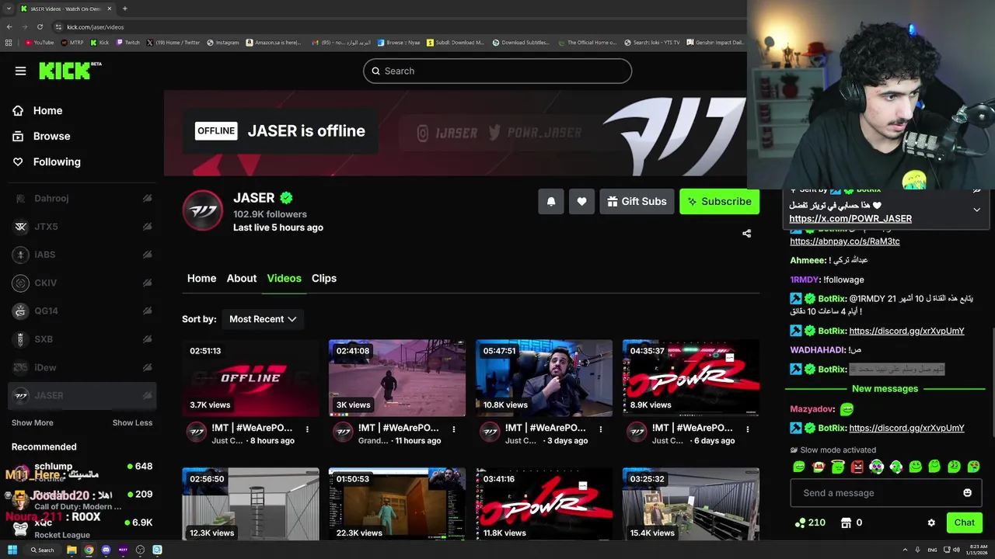The width and height of the screenshot is (995, 559).
Task: Open the Twitch bookmark
Action: [x=128, y=43]
